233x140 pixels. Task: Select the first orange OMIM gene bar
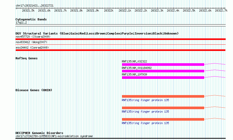(x=163, y=96)
